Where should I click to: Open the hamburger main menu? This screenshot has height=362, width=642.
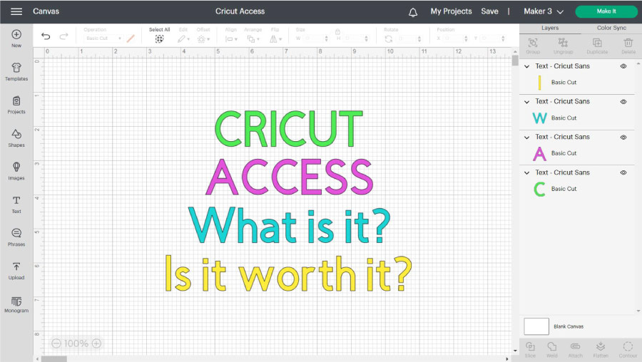(x=16, y=11)
